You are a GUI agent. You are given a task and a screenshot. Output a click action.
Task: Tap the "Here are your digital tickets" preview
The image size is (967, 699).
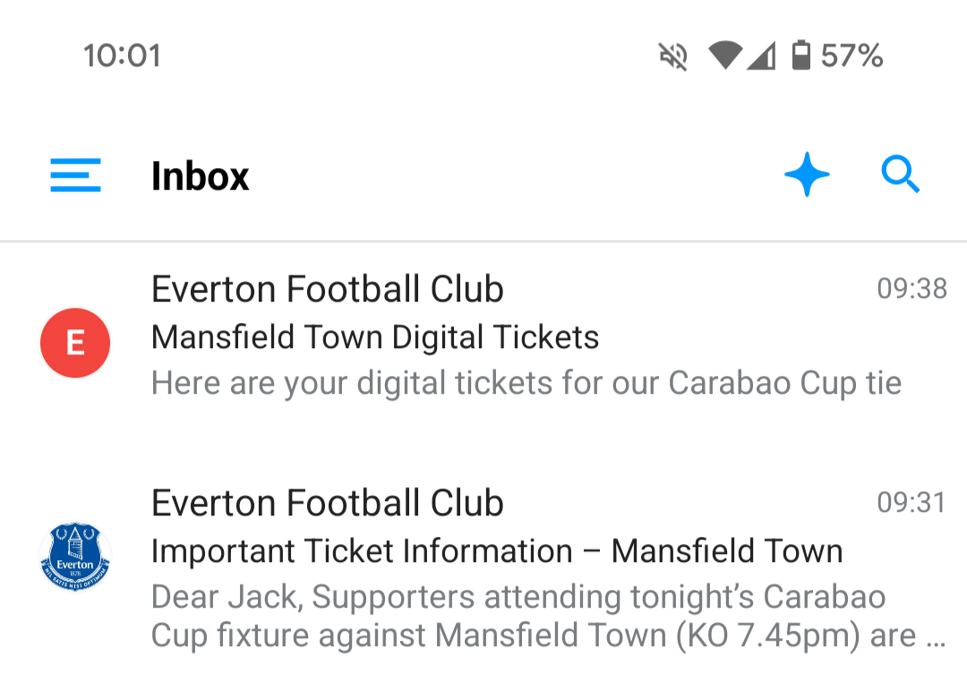526,383
